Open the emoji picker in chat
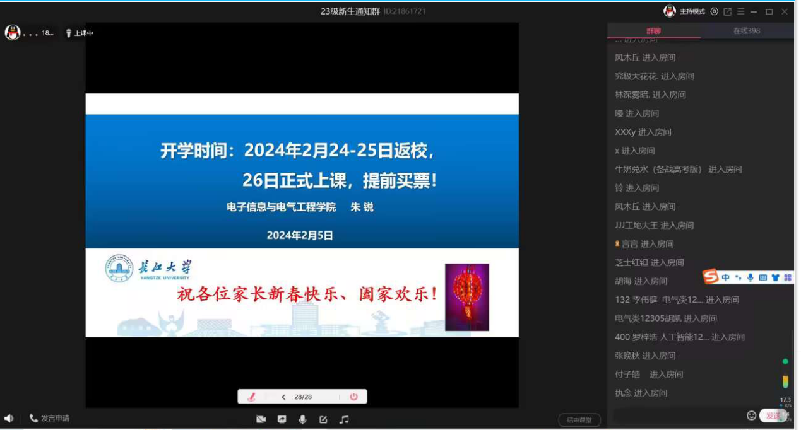 click(x=751, y=415)
